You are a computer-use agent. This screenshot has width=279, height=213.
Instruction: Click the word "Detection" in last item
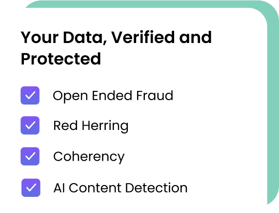157,188
